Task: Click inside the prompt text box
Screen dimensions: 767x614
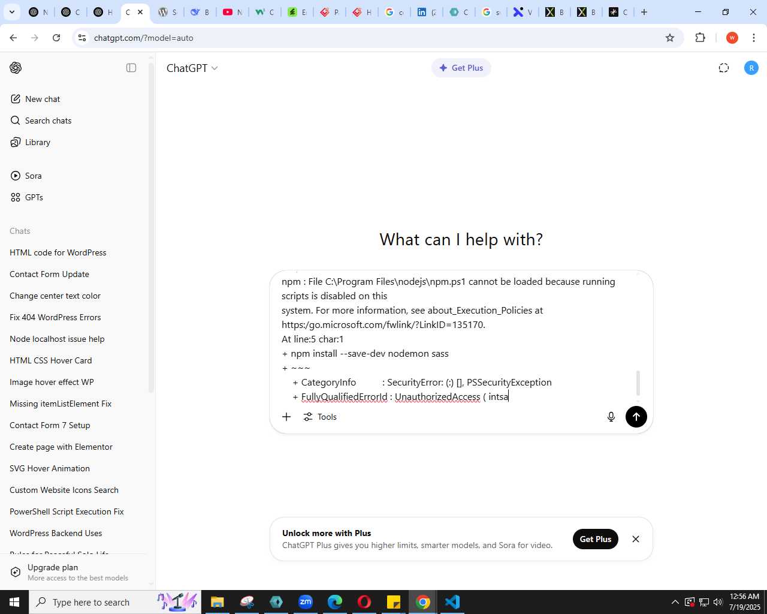Action: (455, 339)
